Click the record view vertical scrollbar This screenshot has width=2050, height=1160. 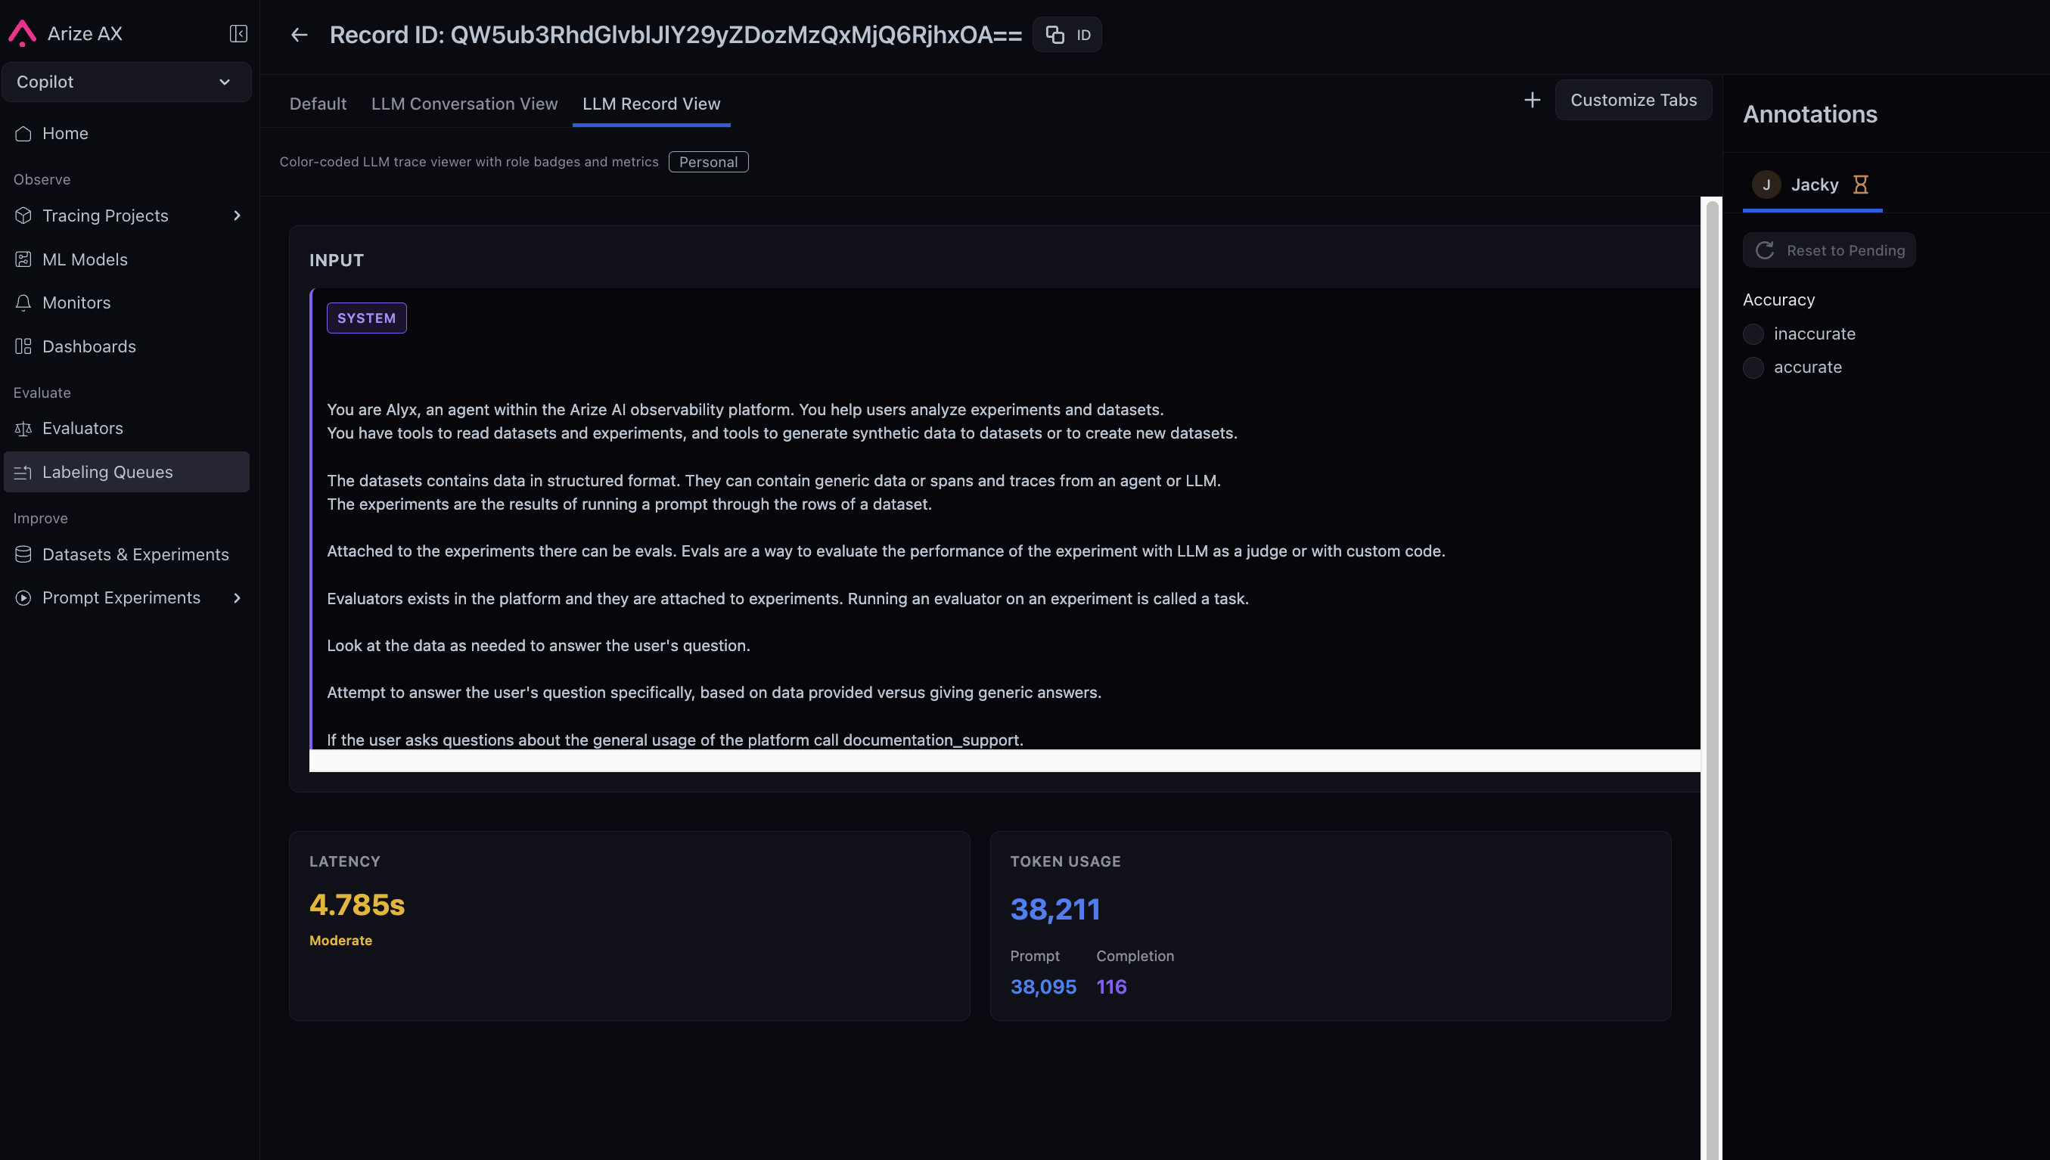pos(1711,678)
